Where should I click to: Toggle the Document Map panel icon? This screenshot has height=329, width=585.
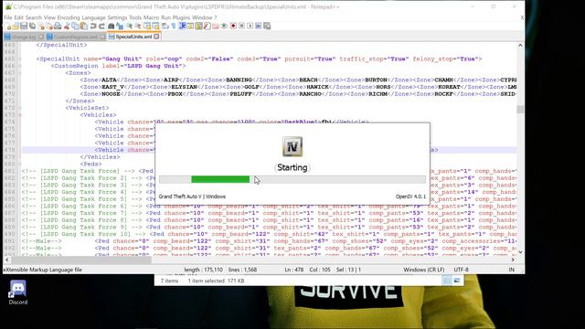click(x=198, y=27)
